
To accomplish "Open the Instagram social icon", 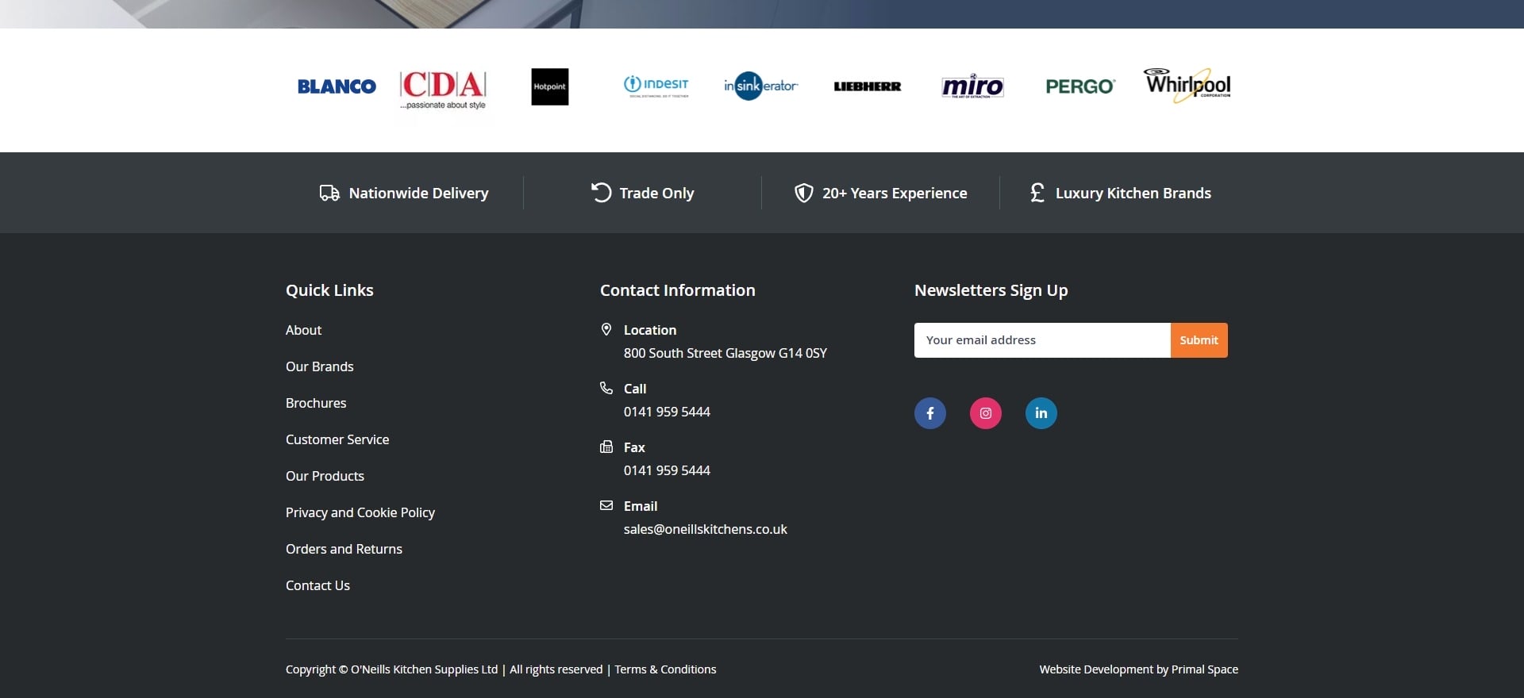I will (986, 413).
